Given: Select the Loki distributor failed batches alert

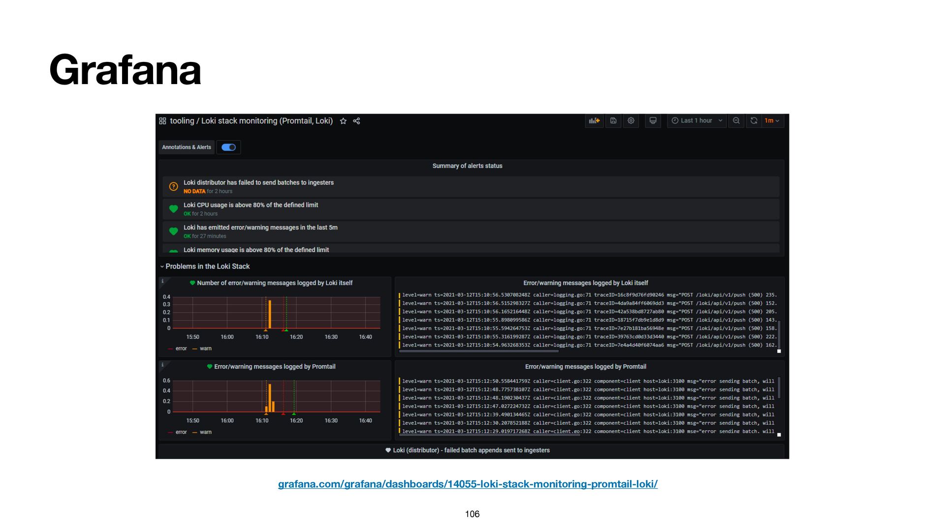Looking at the screenshot, I should tap(471, 187).
